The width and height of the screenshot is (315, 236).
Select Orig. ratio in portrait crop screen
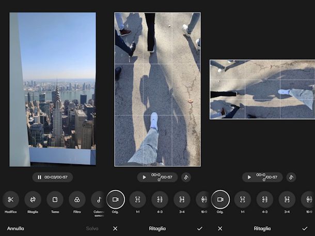click(x=116, y=199)
